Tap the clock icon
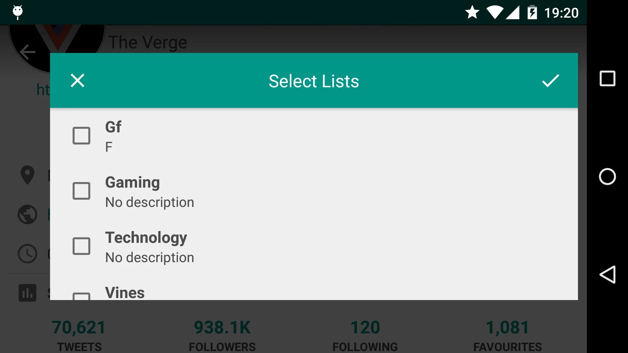Image resolution: width=628 pixels, height=353 pixels. click(x=27, y=254)
